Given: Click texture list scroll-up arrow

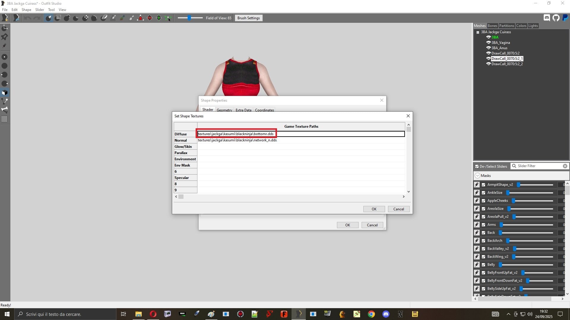Looking at the screenshot, I should click(x=408, y=125).
